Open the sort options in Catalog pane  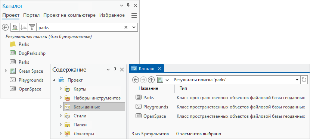coord(23,28)
